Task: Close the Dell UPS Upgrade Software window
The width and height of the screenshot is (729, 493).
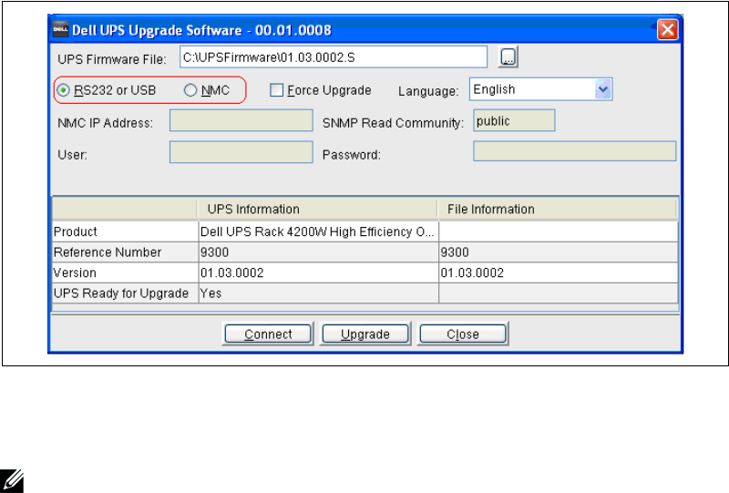Action: 668,30
